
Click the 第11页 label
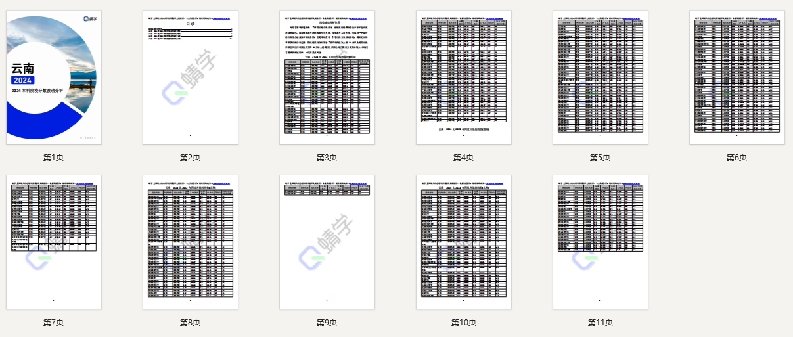point(600,323)
